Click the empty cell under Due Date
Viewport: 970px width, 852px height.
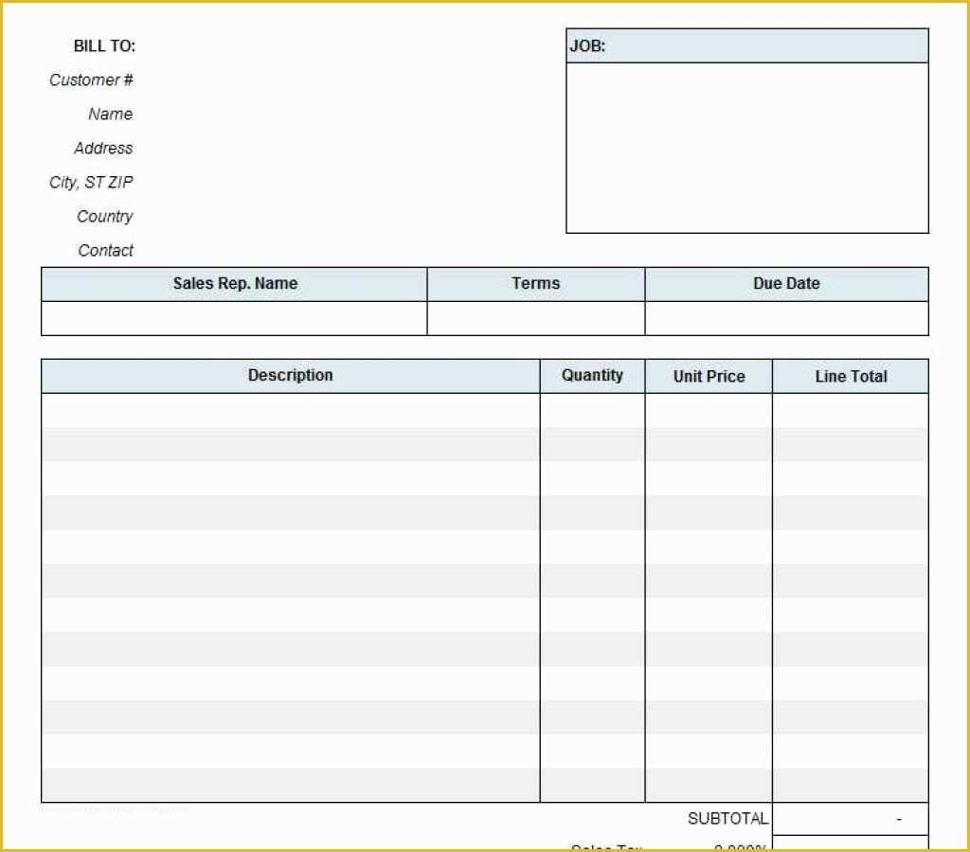click(x=786, y=318)
